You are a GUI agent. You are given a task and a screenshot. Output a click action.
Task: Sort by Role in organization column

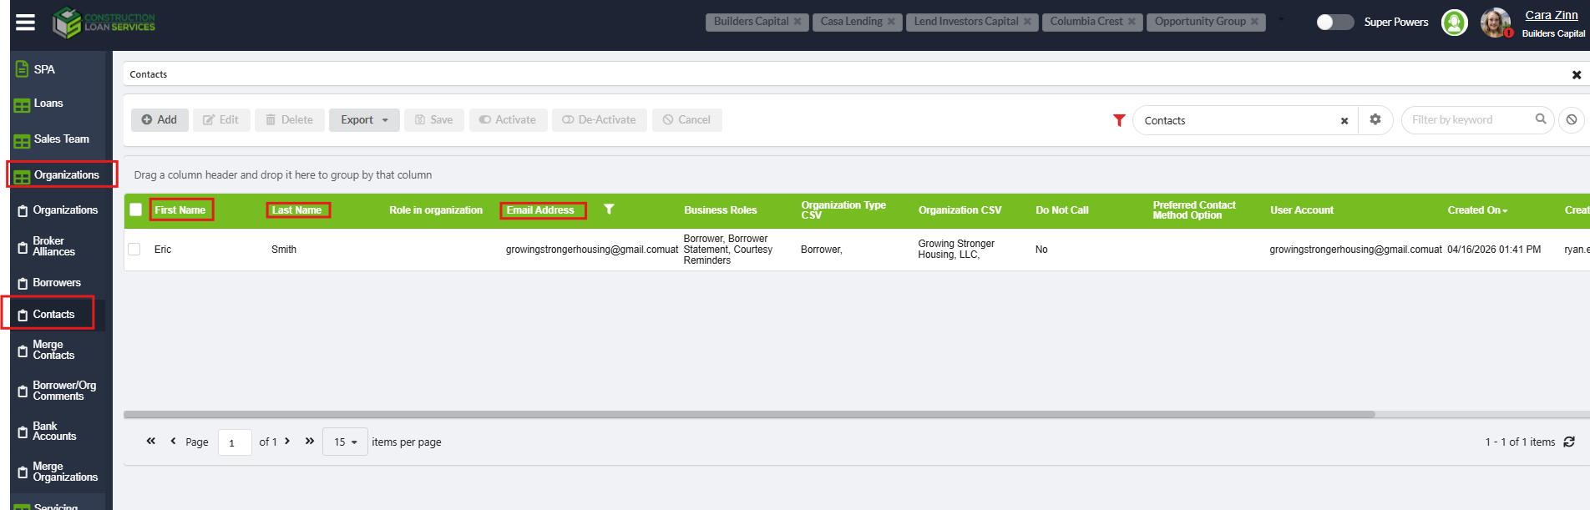(436, 210)
